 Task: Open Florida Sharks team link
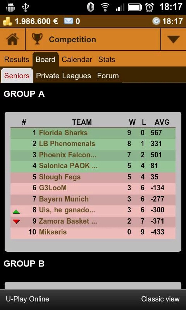63,133
